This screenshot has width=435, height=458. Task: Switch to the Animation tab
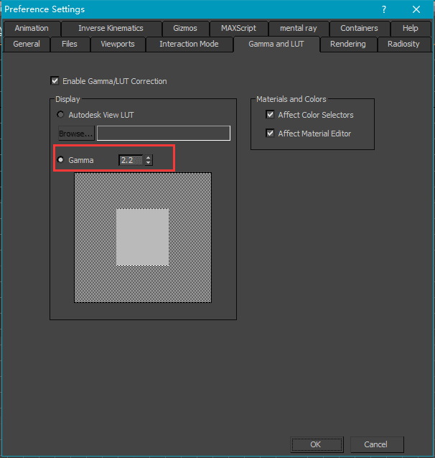[32, 28]
